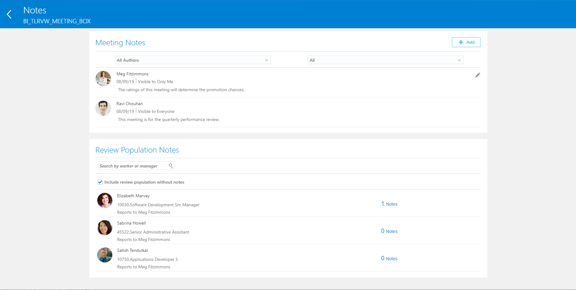Click the Meeting Notes section heading
The width and height of the screenshot is (576, 290).
click(120, 43)
